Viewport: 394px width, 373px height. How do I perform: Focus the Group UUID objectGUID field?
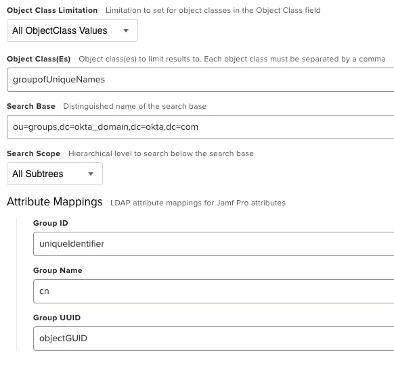[x=213, y=339]
